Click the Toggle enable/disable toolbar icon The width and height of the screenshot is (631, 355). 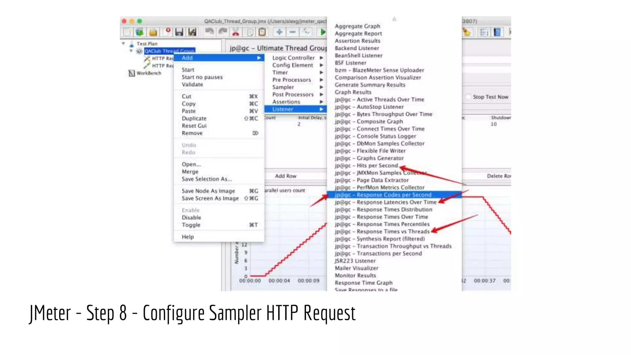click(x=306, y=32)
